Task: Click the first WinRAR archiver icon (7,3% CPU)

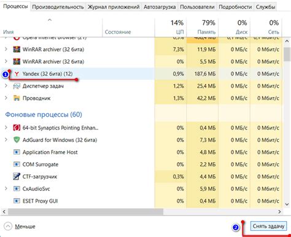Action: (x=17, y=49)
